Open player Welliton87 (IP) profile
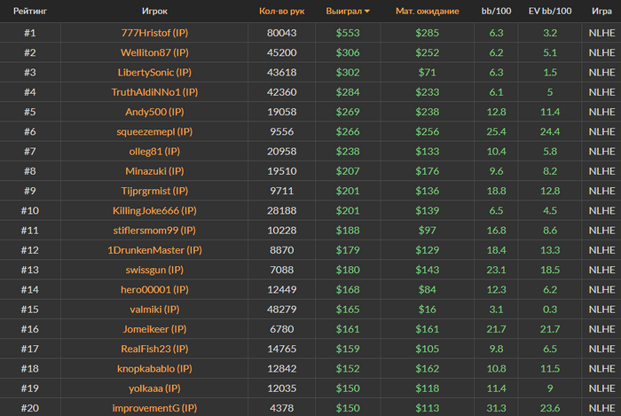Image resolution: width=621 pixels, height=416 pixels. (154, 52)
